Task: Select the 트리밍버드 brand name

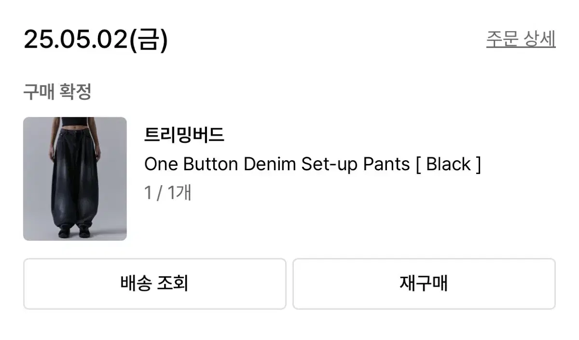Action: [184, 136]
